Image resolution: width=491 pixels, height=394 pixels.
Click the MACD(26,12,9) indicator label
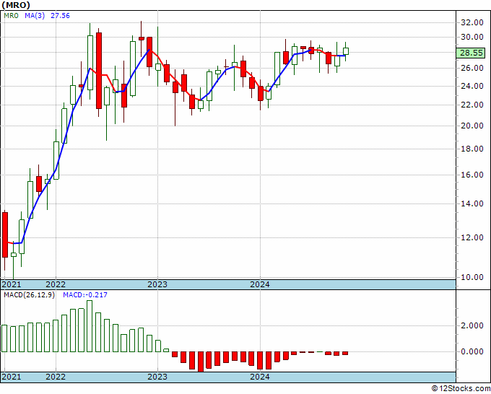point(29,295)
